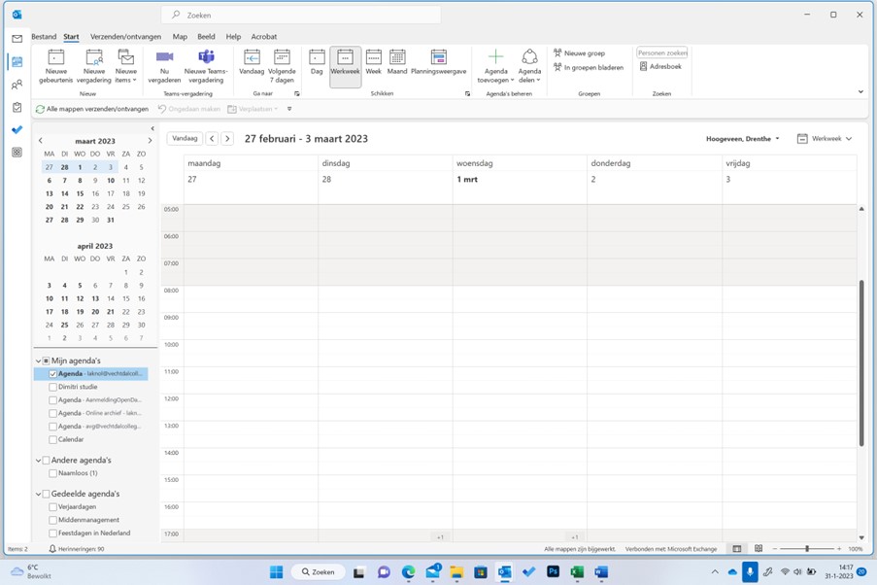
Task: Open the Verzenden/ontvangen tab
Action: tap(126, 36)
